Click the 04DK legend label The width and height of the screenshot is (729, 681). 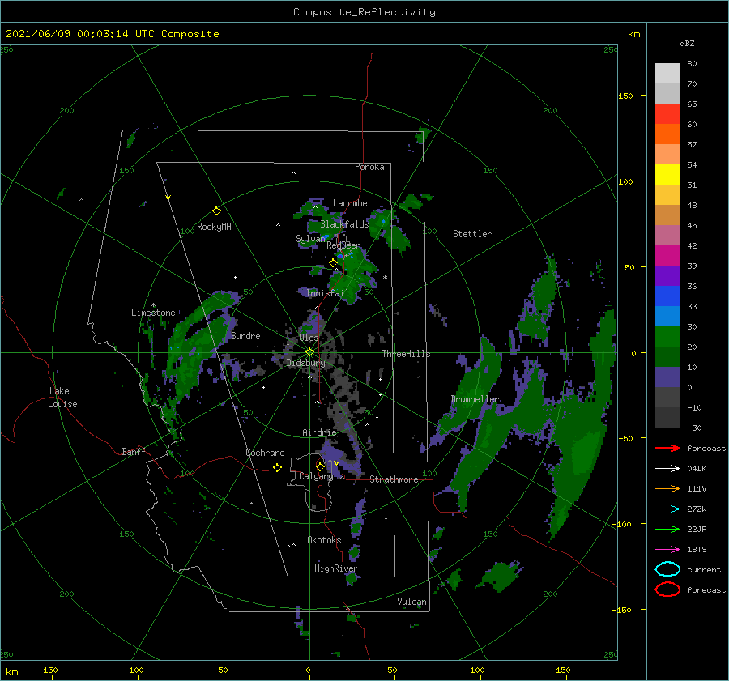(697, 469)
